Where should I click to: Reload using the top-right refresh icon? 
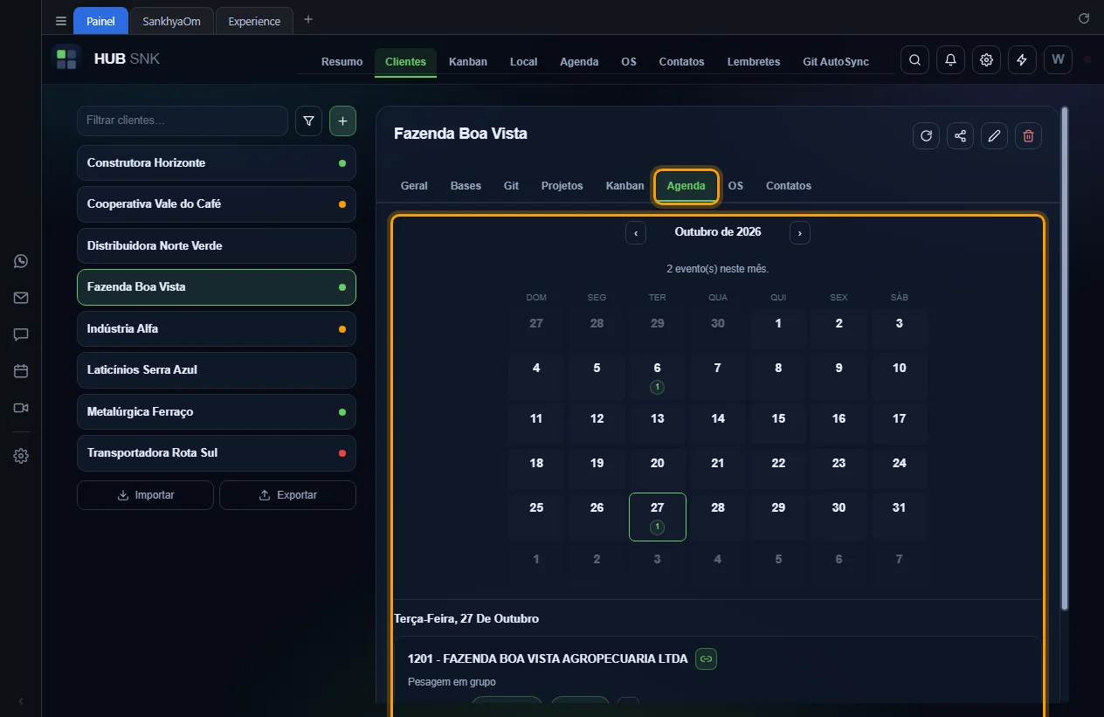click(1084, 18)
